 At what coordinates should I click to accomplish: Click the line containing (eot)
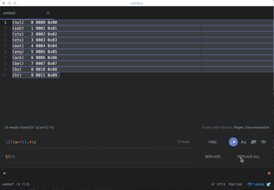pos(143,46)
